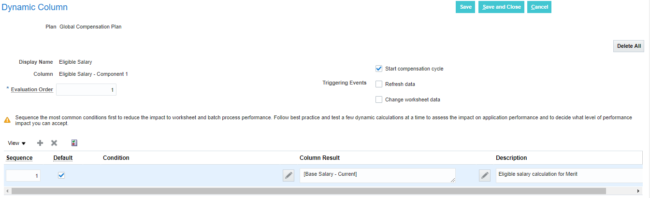Click the delete row X icon
This screenshot has height=198, width=650.
54,143
